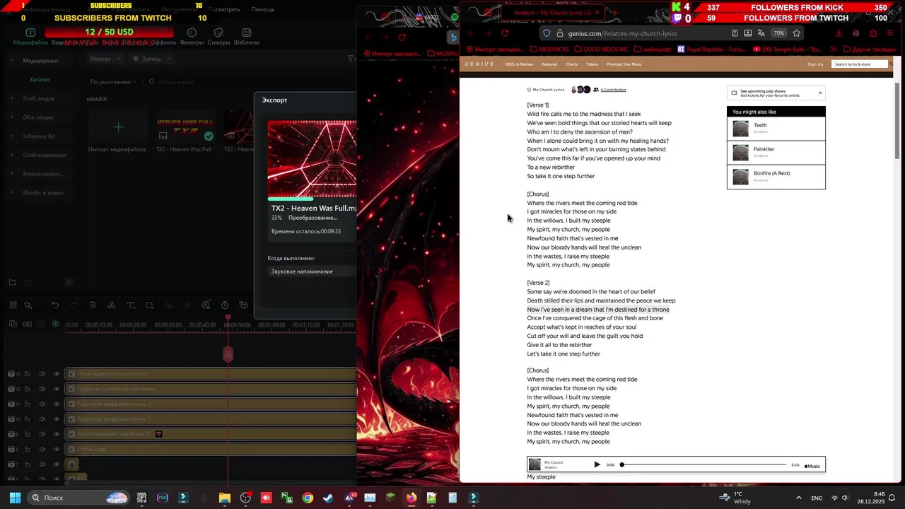
Task: Click the four-squares layout icon in the timeline toolbar
Action: (13, 305)
